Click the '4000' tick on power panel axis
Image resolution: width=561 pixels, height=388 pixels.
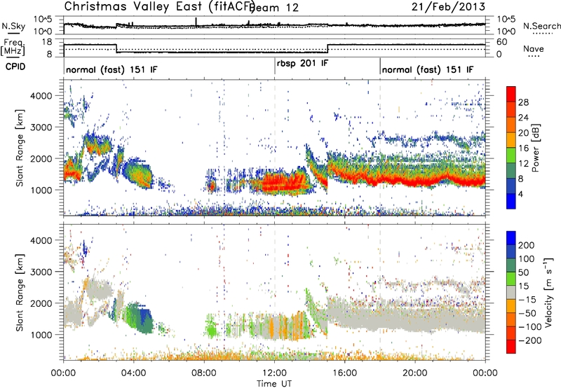[41, 95]
